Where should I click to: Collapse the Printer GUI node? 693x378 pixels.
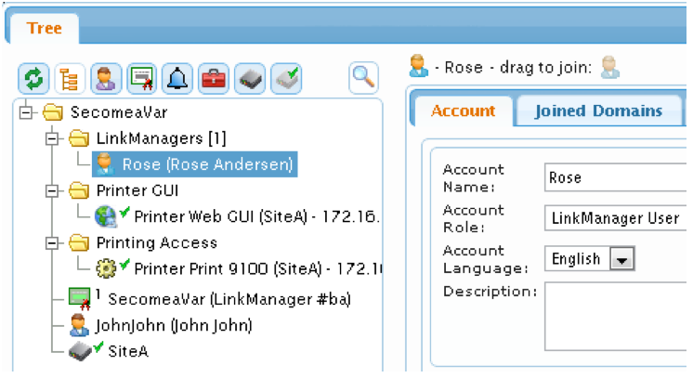[x=52, y=191]
